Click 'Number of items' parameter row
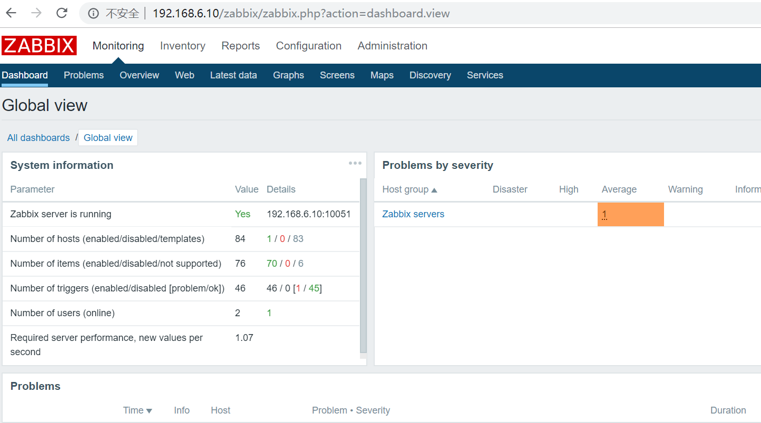The height and width of the screenshot is (423, 761). (181, 264)
